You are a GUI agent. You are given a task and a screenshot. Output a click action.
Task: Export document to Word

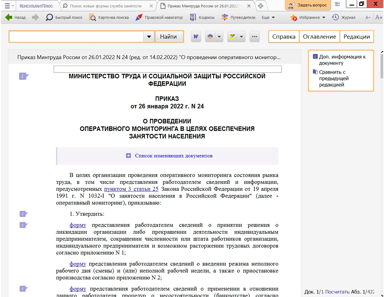point(196,37)
